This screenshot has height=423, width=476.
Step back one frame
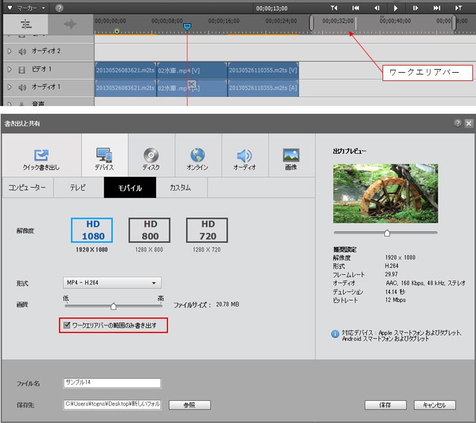coord(377,8)
